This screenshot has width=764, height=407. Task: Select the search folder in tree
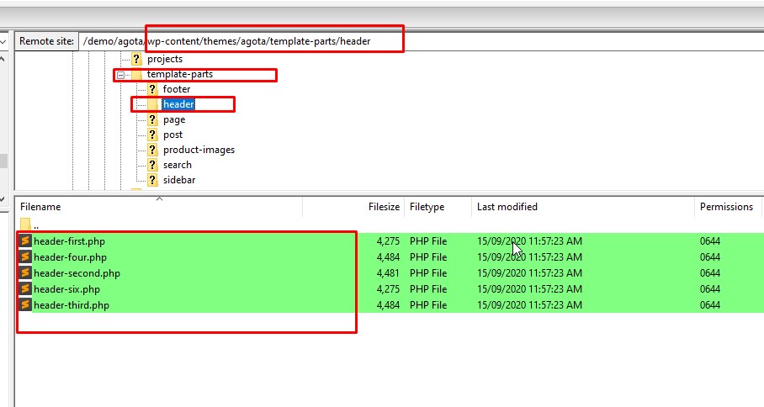pos(177,165)
